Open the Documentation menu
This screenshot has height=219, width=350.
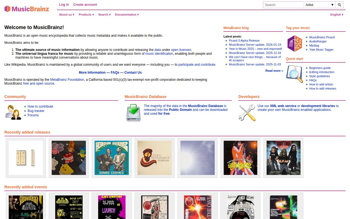127,15
